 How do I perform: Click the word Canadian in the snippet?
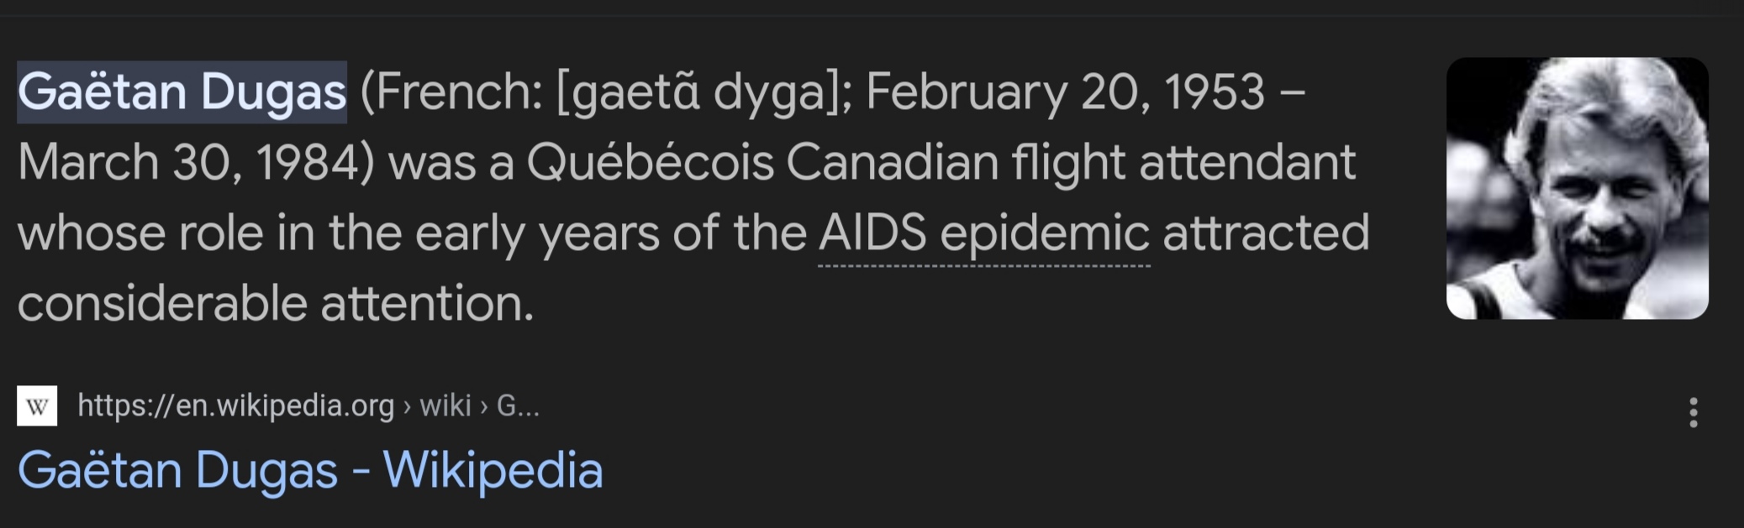[892, 162]
